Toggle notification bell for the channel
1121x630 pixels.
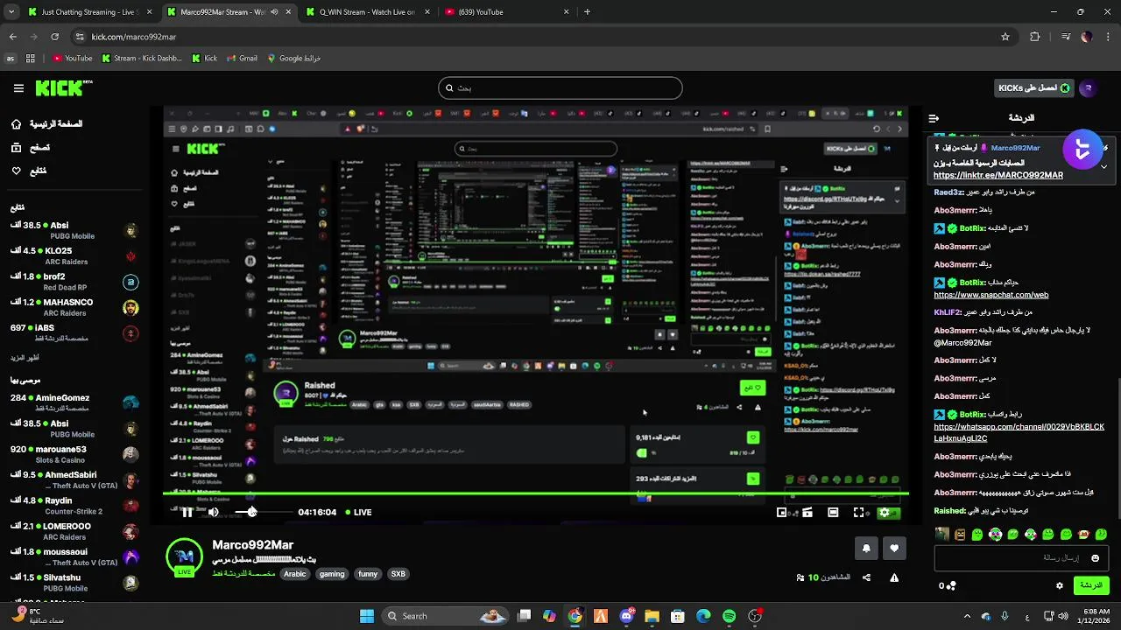866,548
